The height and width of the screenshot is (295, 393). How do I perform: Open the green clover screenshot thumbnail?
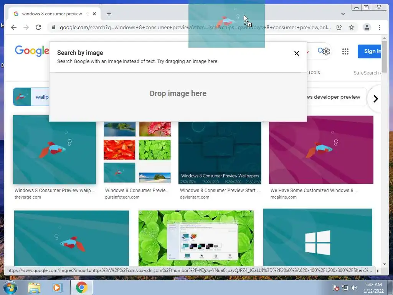[196, 238]
